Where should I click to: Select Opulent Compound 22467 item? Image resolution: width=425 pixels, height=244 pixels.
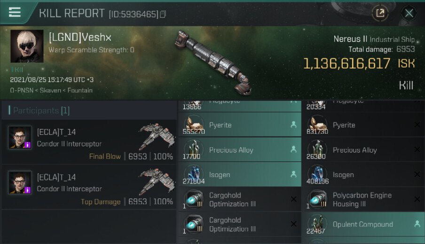click(x=363, y=224)
